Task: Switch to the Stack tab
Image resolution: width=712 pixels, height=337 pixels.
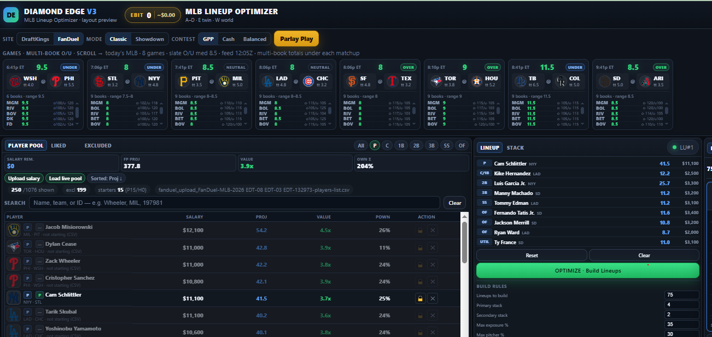Action: [x=515, y=147]
